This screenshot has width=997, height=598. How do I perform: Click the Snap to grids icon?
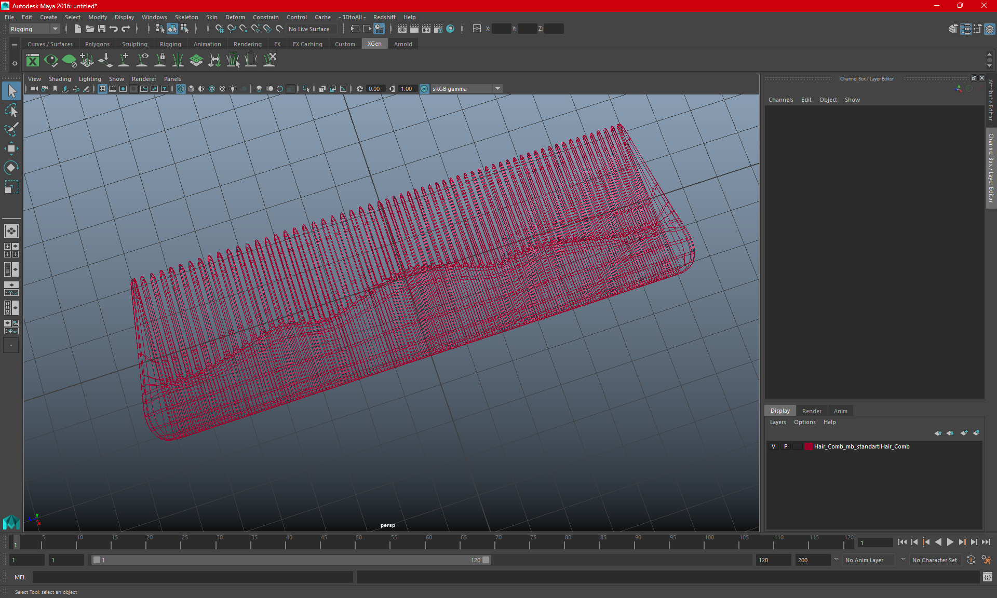tap(219, 29)
